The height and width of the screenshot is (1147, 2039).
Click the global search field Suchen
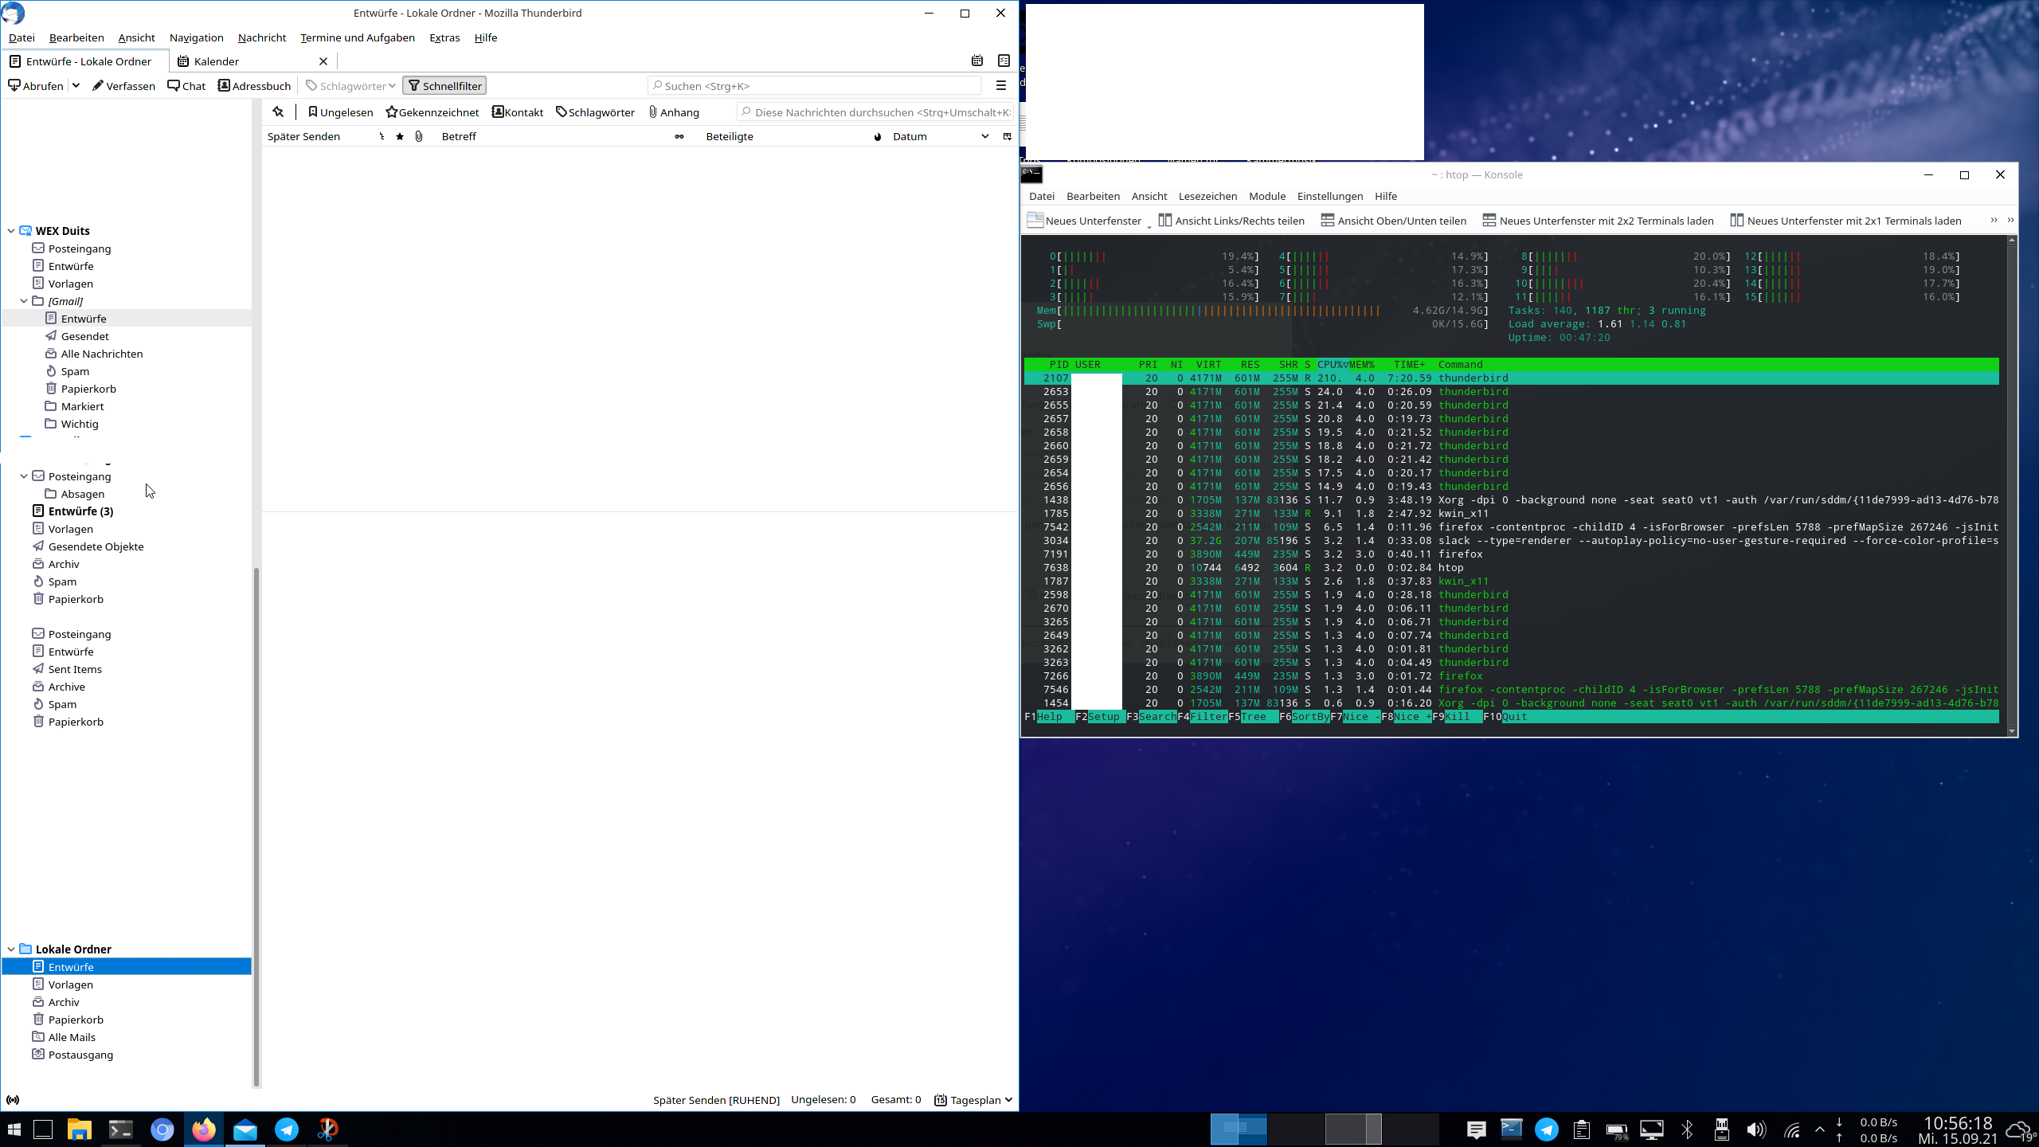[x=814, y=86]
